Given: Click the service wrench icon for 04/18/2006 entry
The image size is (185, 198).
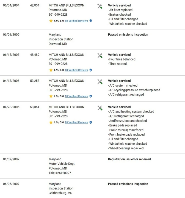Looking at the screenshot, I should 100,82.
